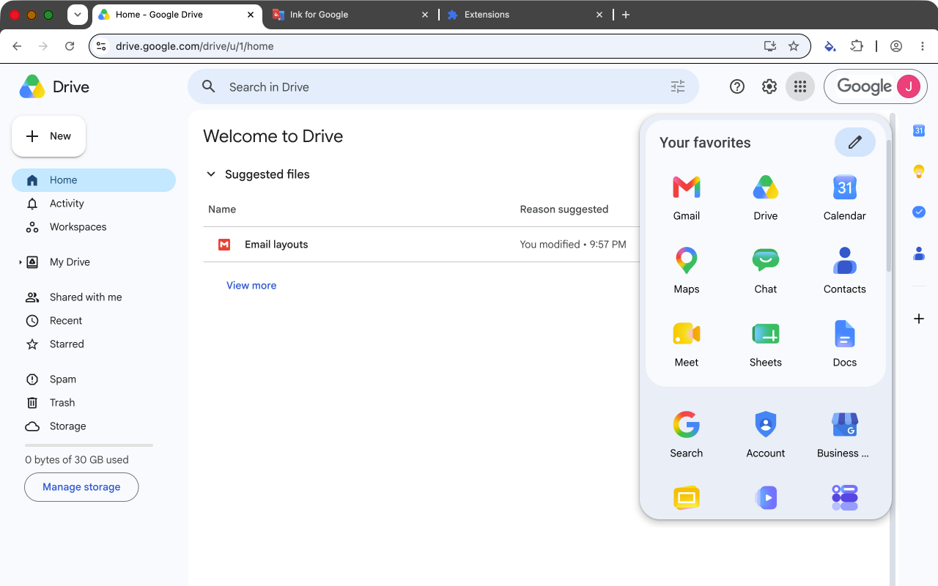Click the storage usage progress bar
This screenshot has height=586, width=938.
click(x=89, y=445)
